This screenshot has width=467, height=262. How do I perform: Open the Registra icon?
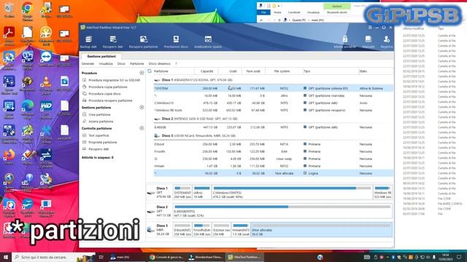pos(386,42)
